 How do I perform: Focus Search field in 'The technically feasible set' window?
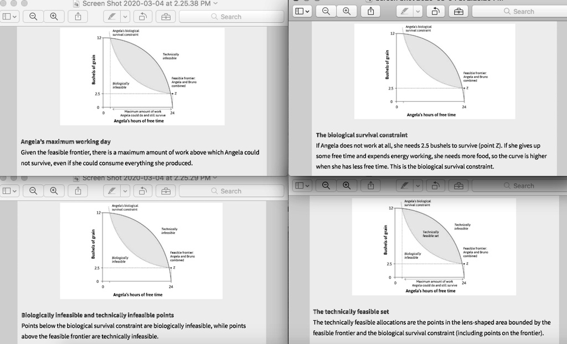point(519,186)
